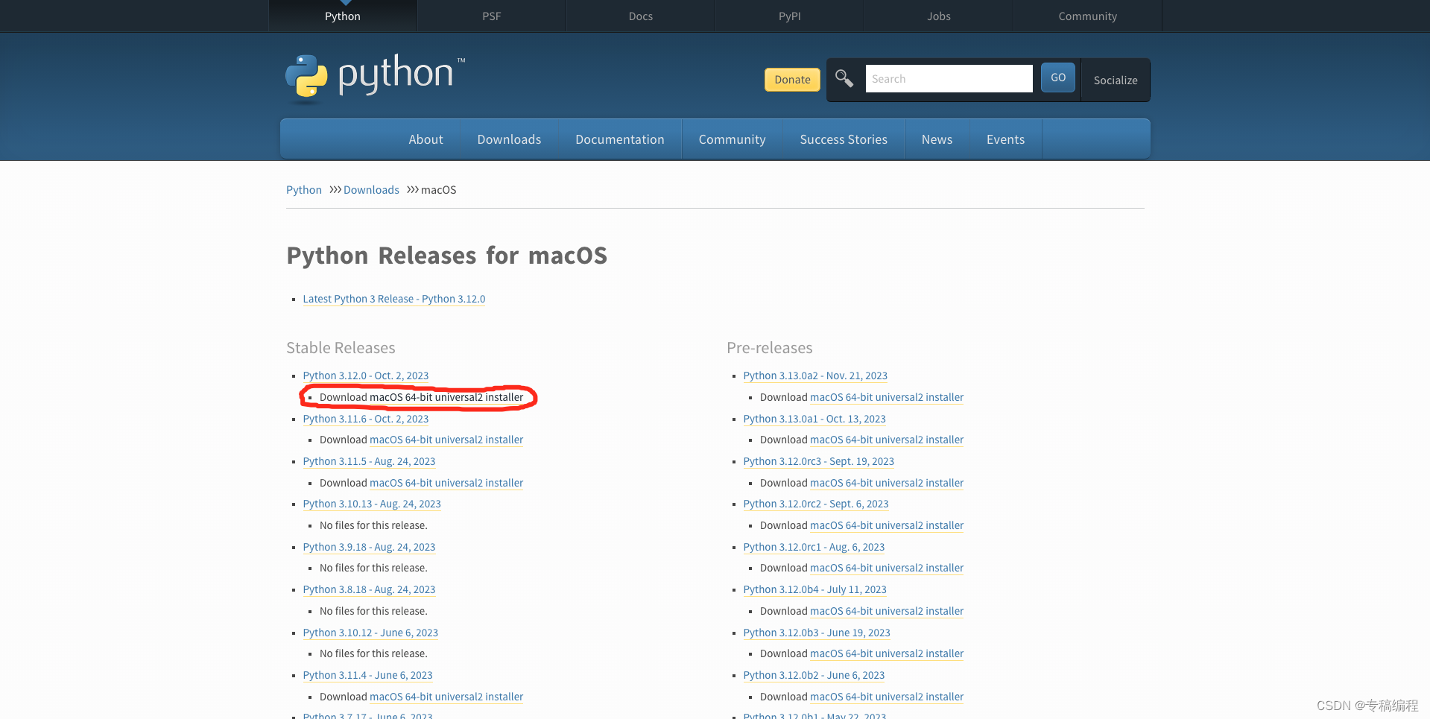Click the 'Pre-releases' heading text
1430x719 pixels.
point(769,348)
